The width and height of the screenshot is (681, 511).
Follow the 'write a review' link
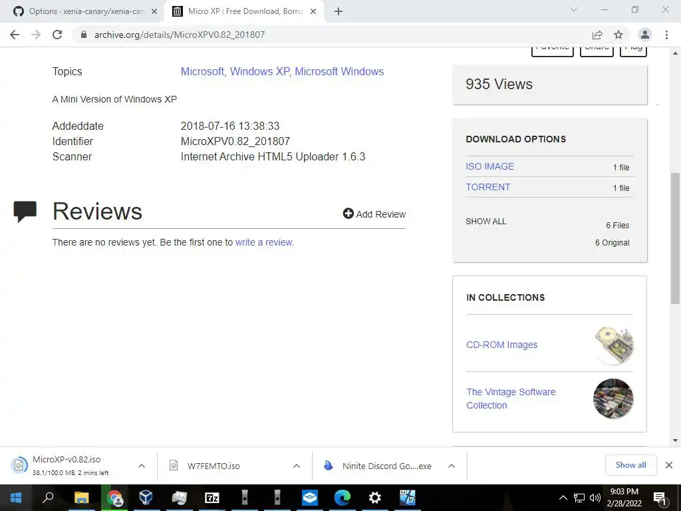pyautogui.click(x=263, y=242)
